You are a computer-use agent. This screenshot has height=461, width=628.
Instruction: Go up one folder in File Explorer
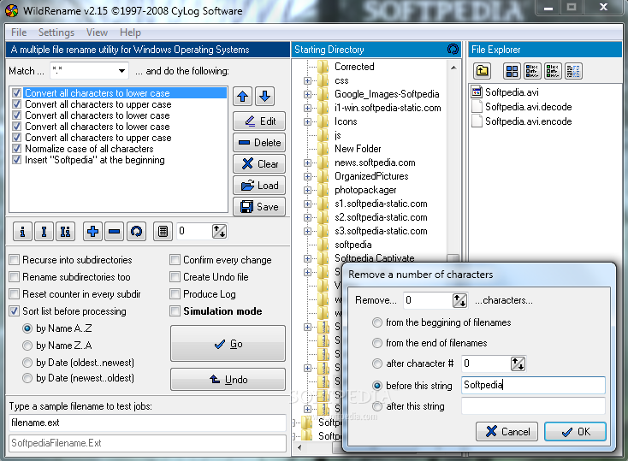(x=483, y=71)
